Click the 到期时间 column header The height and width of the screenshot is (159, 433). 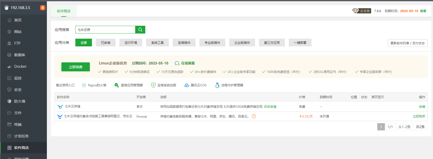point(326,97)
